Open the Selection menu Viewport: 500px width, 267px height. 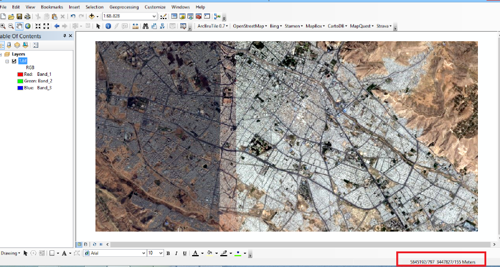click(94, 7)
